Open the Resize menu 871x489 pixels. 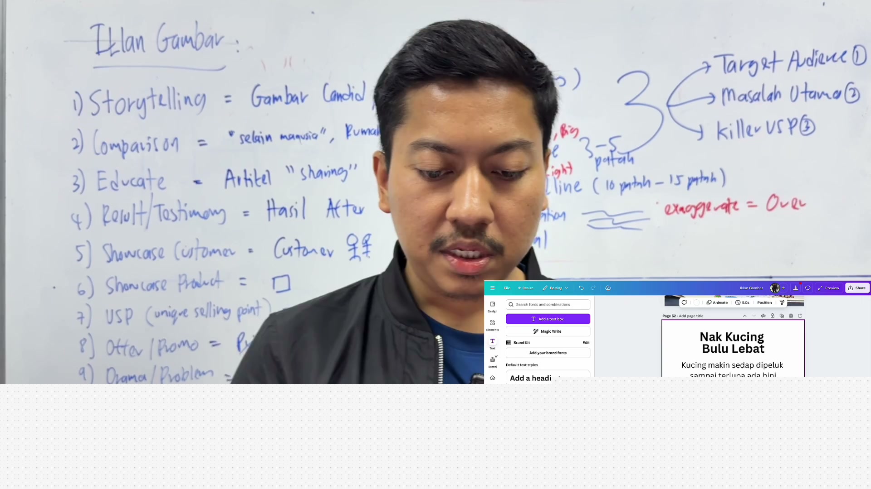[525, 288]
